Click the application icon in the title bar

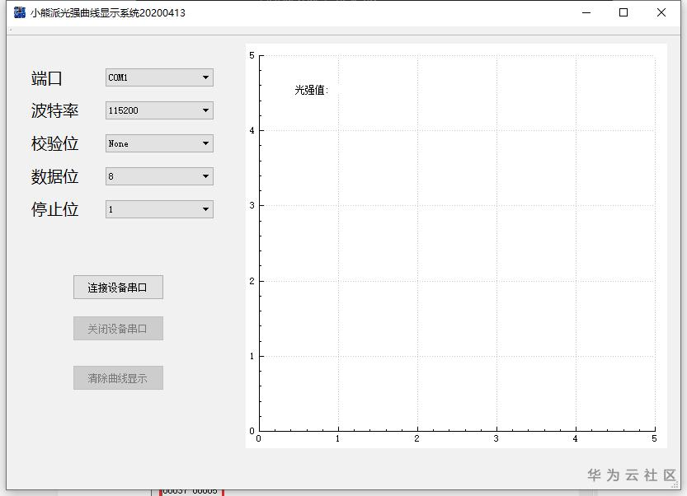20,12
